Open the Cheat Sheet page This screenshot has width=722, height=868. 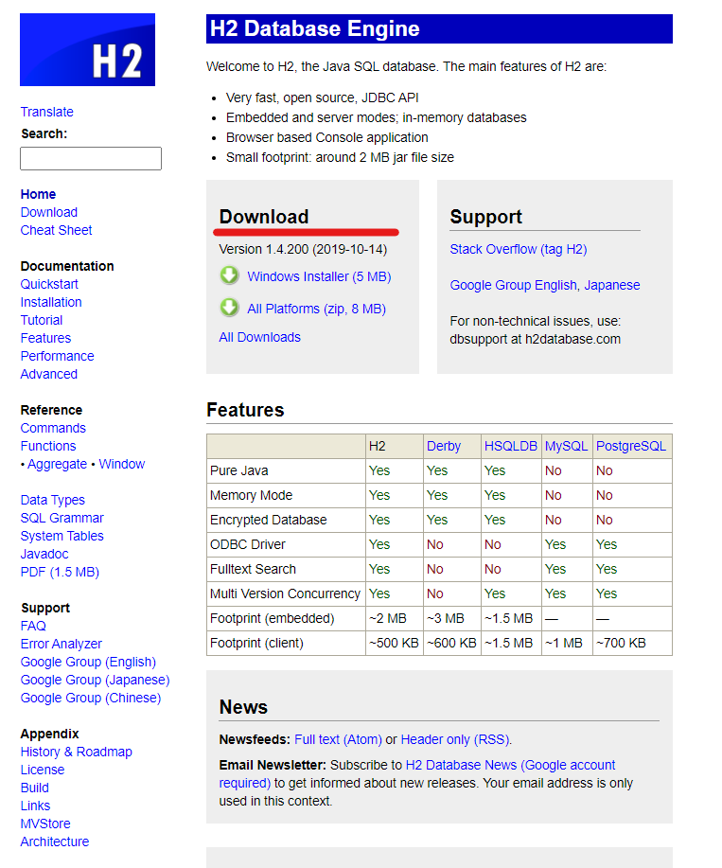56,230
